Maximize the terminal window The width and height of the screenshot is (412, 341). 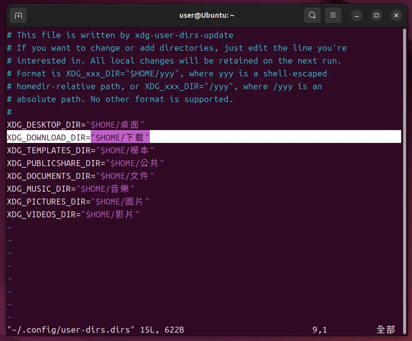pyautogui.click(x=377, y=15)
